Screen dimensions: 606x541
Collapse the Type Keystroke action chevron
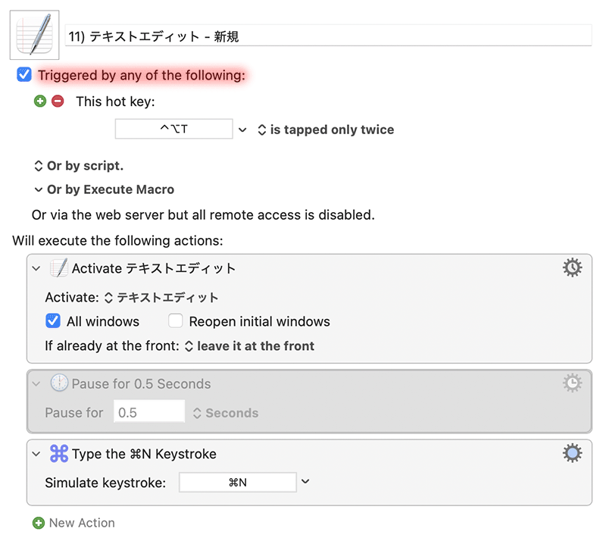pos(36,454)
